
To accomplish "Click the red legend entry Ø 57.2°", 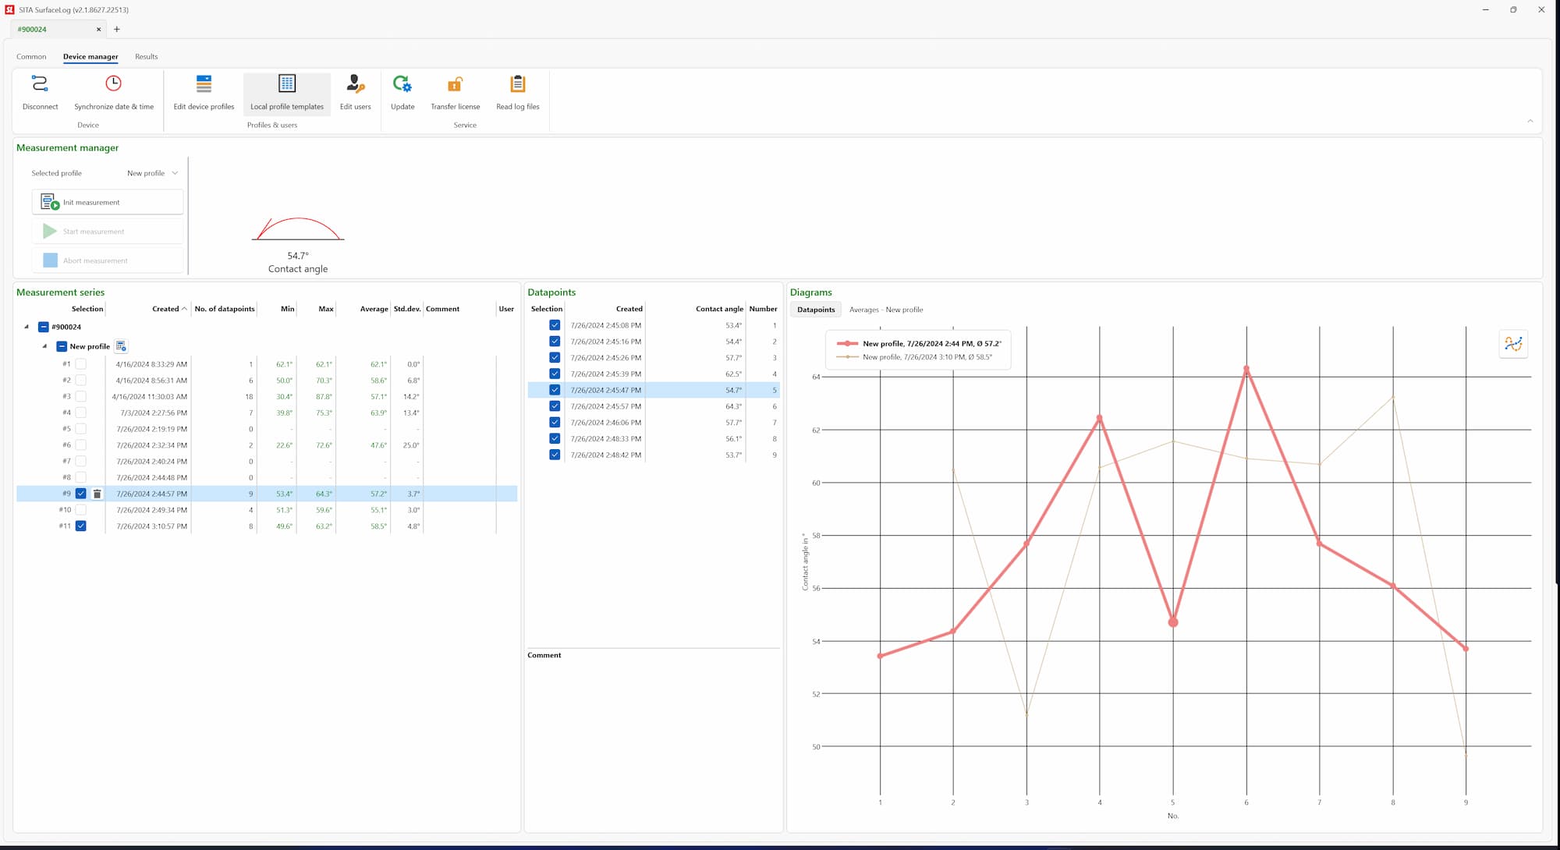I will (x=919, y=343).
